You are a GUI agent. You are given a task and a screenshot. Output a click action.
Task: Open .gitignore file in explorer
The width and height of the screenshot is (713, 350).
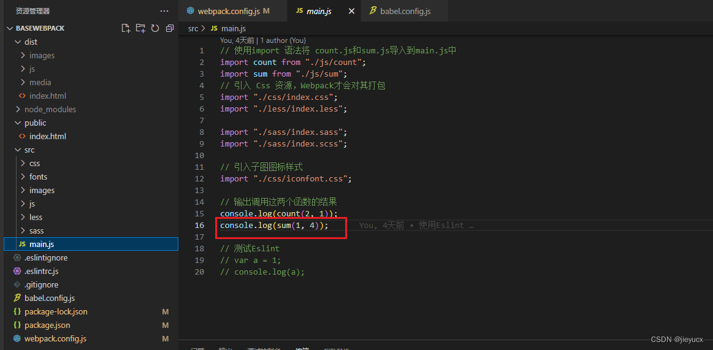pos(41,284)
